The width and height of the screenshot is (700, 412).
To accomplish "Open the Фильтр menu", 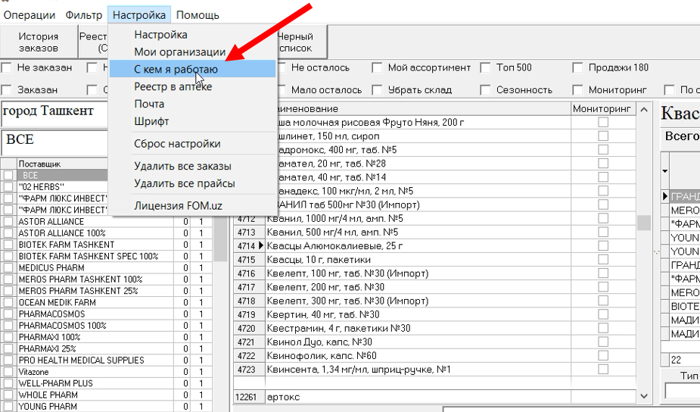I will pyautogui.click(x=83, y=15).
